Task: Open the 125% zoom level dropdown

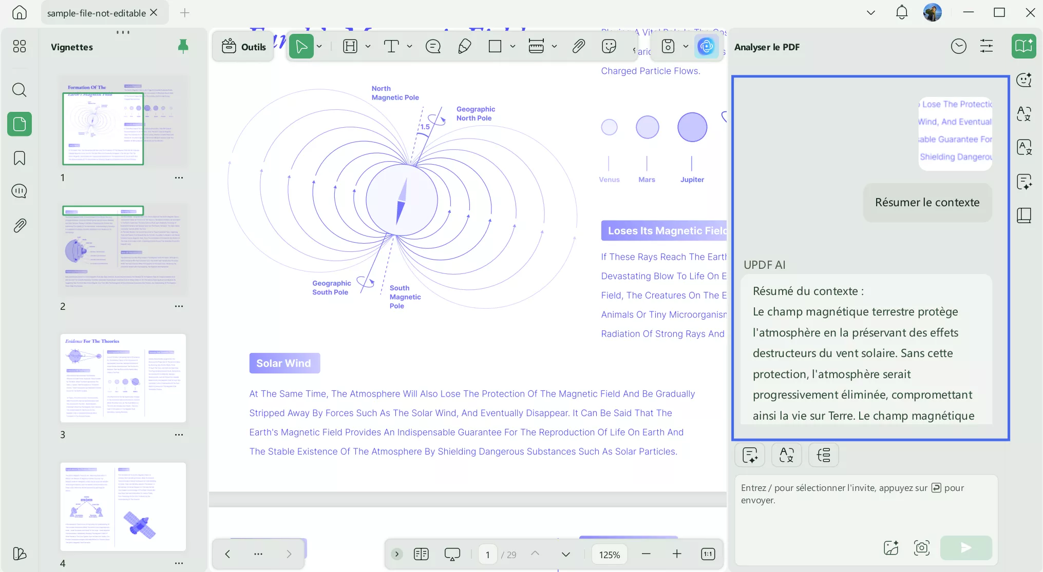Action: (x=609, y=555)
